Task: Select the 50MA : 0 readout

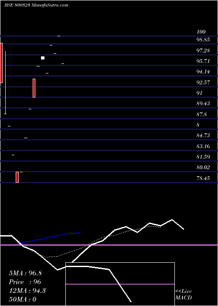Action: click(23, 299)
